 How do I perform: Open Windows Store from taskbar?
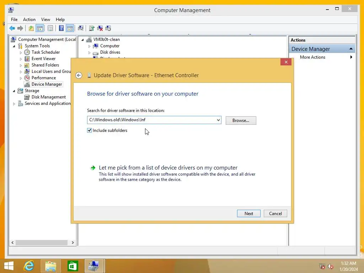tap(73, 266)
